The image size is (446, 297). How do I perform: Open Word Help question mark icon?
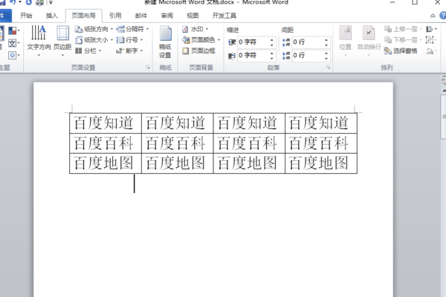(443, 16)
